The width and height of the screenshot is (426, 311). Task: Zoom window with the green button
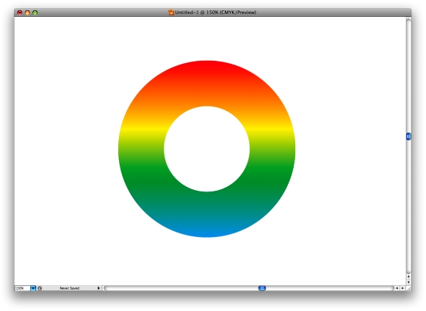[x=35, y=12]
